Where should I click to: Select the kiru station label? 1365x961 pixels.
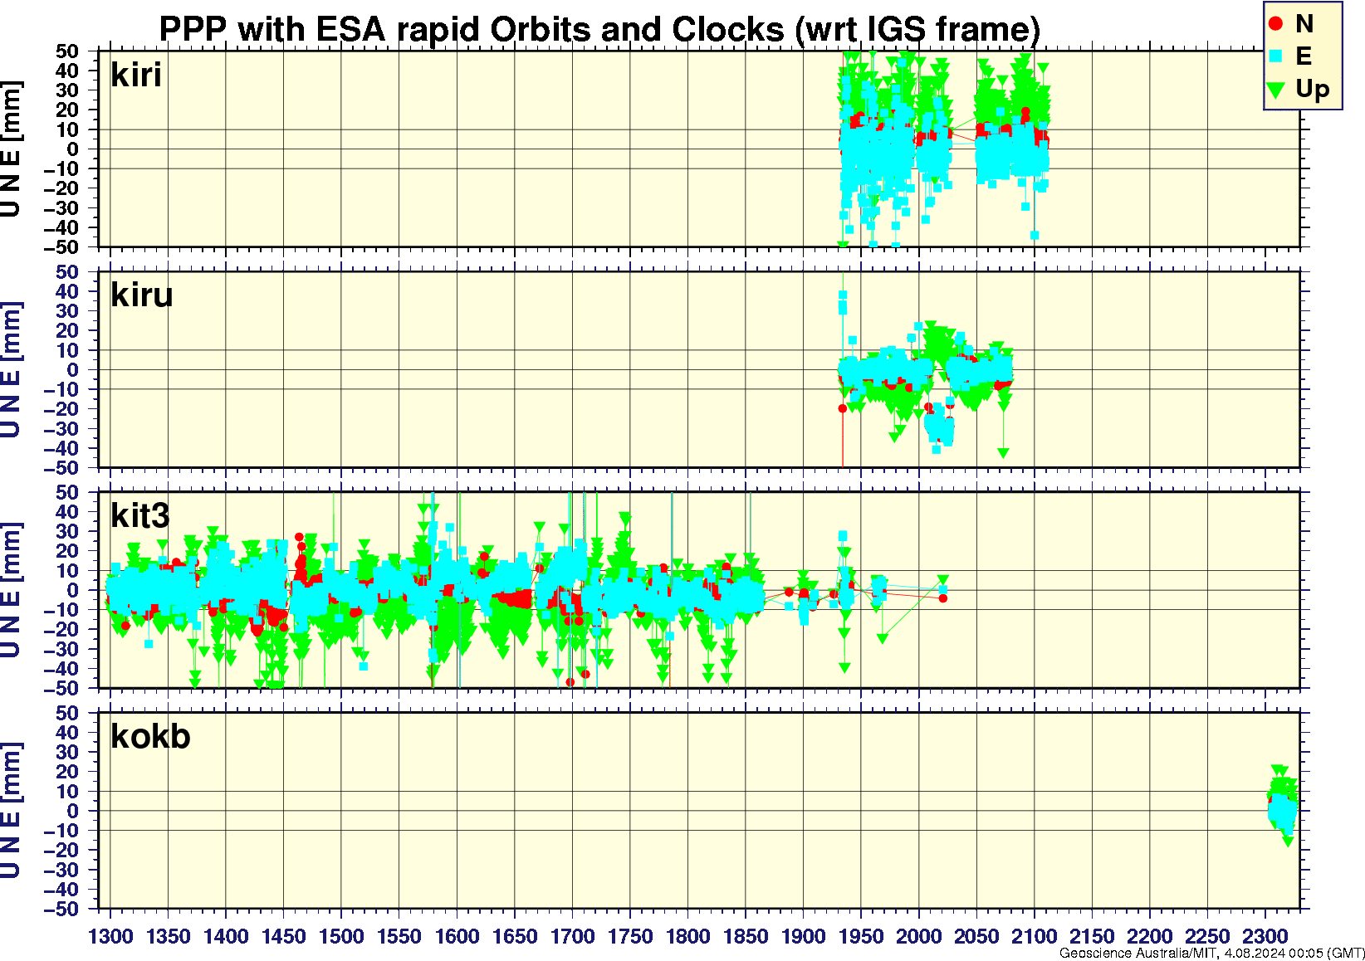pyautogui.click(x=142, y=295)
